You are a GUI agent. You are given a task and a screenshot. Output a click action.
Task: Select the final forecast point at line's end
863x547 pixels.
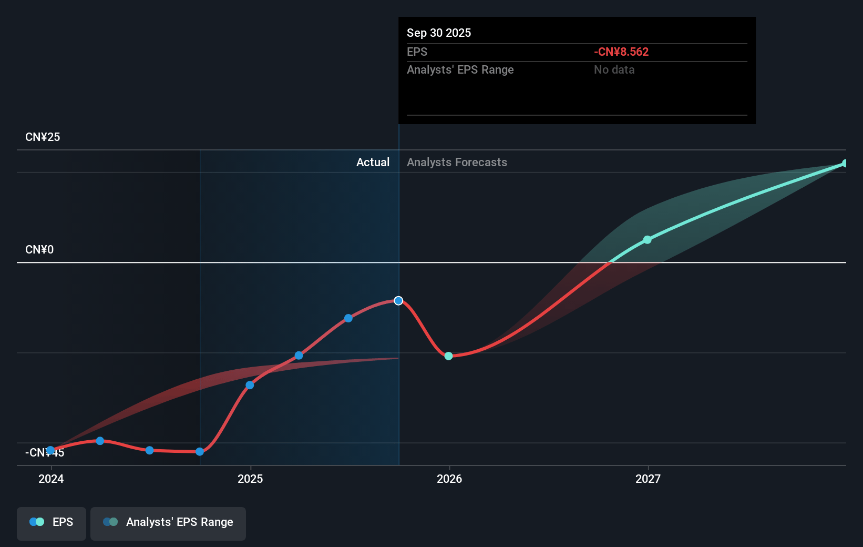point(845,164)
